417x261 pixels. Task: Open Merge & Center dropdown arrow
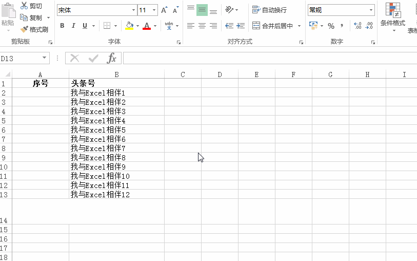click(299, 26)
